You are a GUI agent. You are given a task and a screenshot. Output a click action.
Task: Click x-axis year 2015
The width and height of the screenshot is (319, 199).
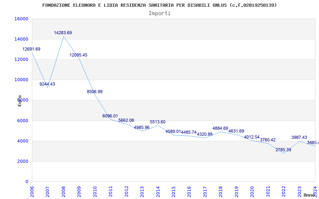point(173,192)
